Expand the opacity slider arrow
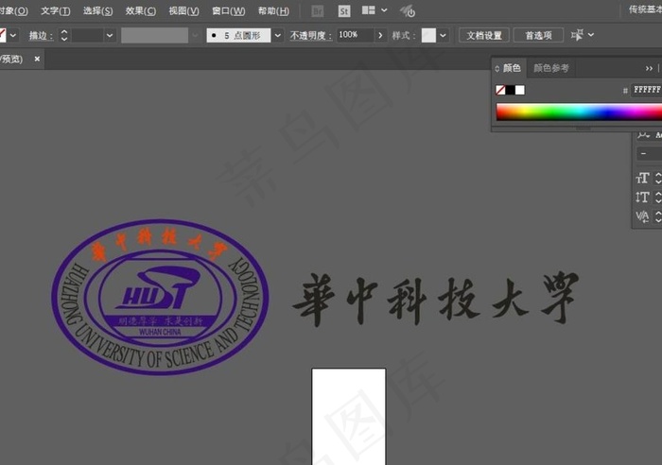The height and width of the screenshot is (465, 662). coord(380,36)
